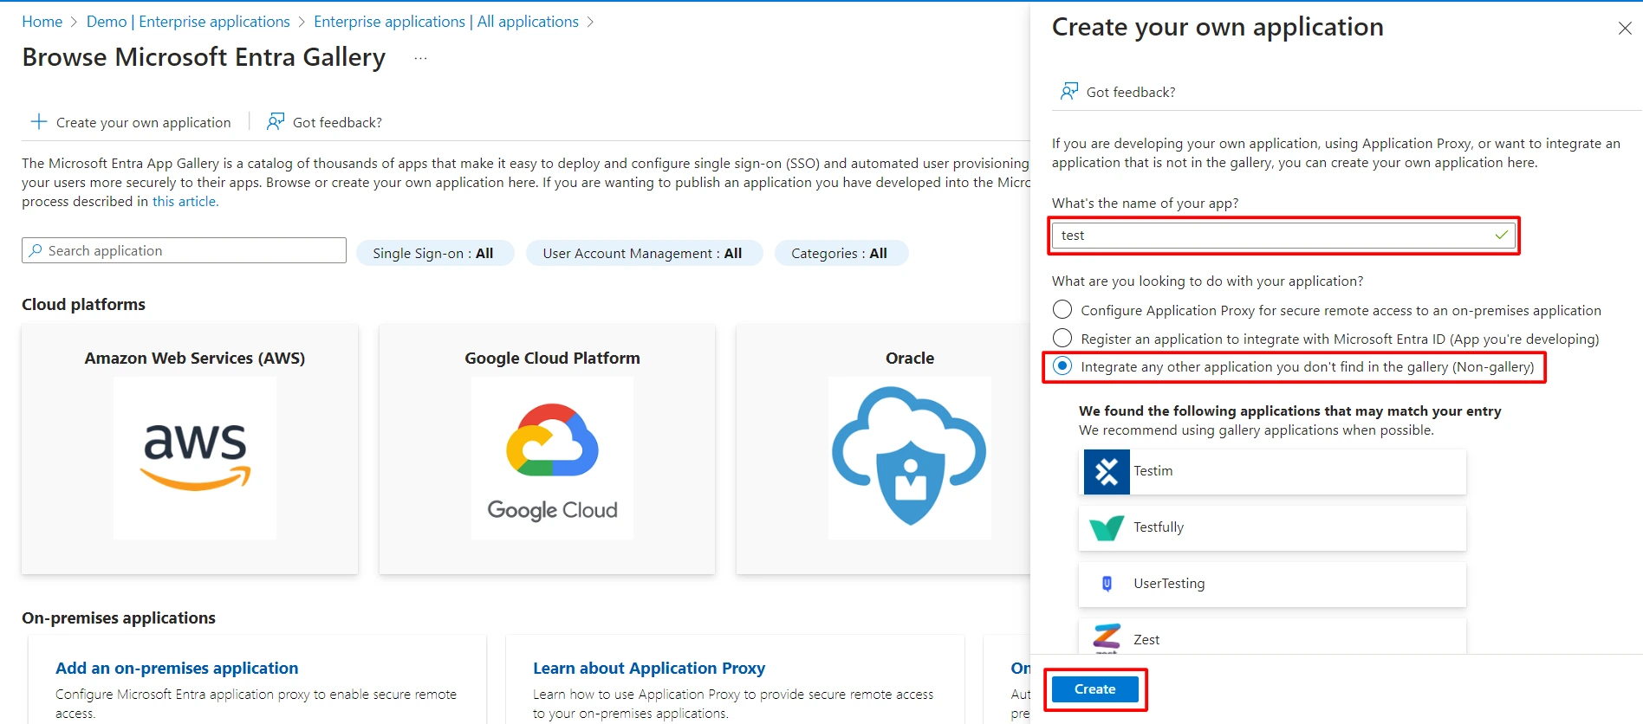Select the Testfully application suggestion
The image size is (1643, 724).
pos(1272,527)
